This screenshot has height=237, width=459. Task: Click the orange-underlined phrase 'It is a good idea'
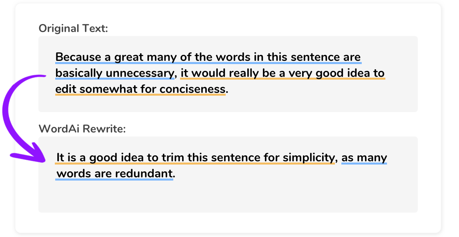[100, 158]
